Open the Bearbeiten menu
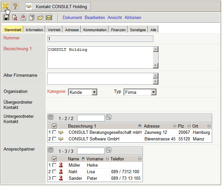222x186 pixels. tap(94, 17)
